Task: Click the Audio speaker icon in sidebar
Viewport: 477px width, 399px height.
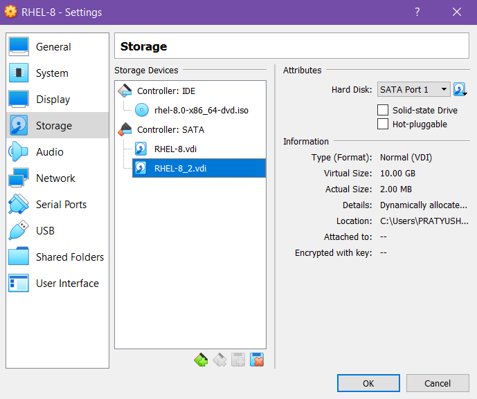Action: point(19,152)
